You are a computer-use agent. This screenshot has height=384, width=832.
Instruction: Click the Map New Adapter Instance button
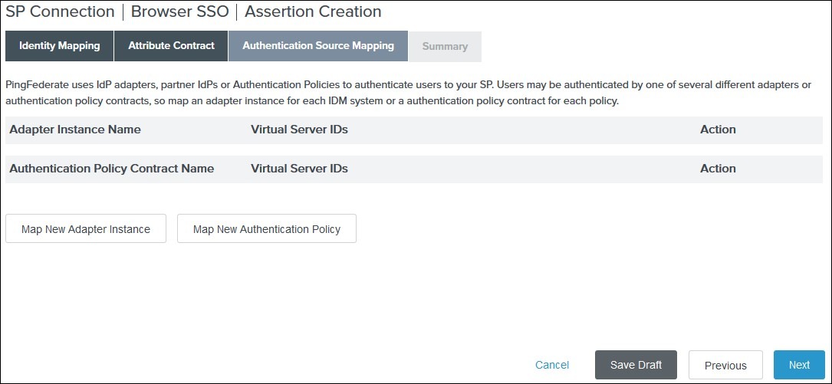point(86,229)
